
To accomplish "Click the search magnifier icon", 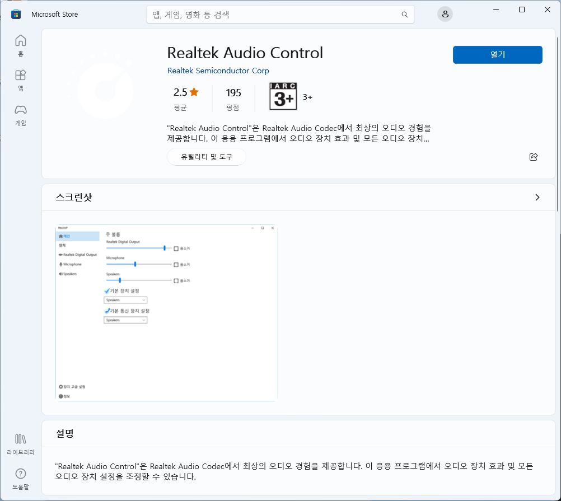I will [x=405, y=15].
